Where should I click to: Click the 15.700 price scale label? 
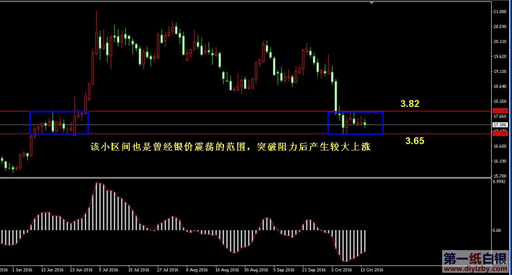[500, 176]
